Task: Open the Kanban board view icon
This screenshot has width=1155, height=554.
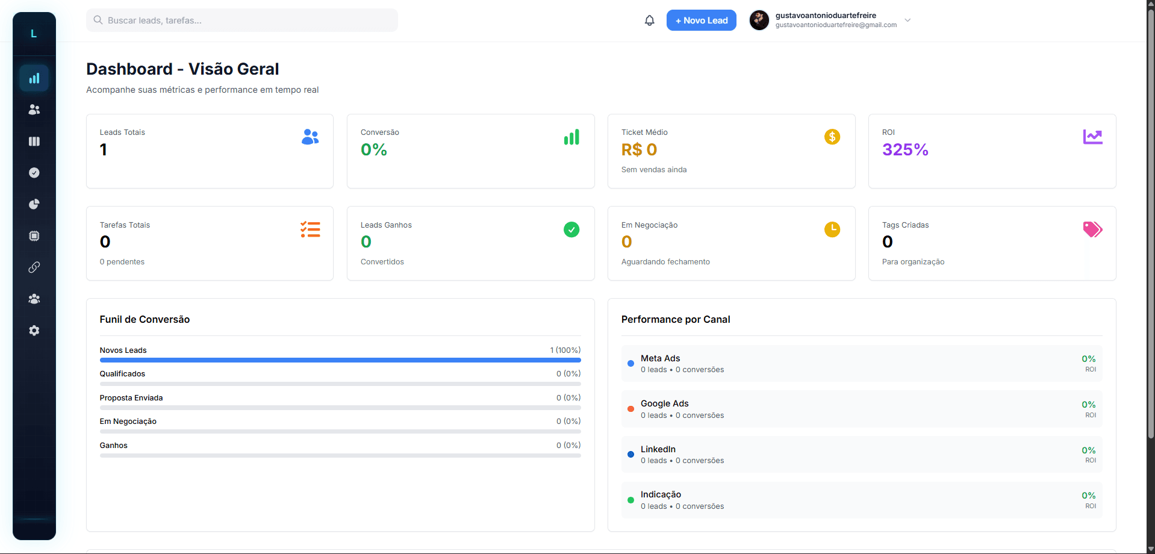Action: tap(34, 142)
